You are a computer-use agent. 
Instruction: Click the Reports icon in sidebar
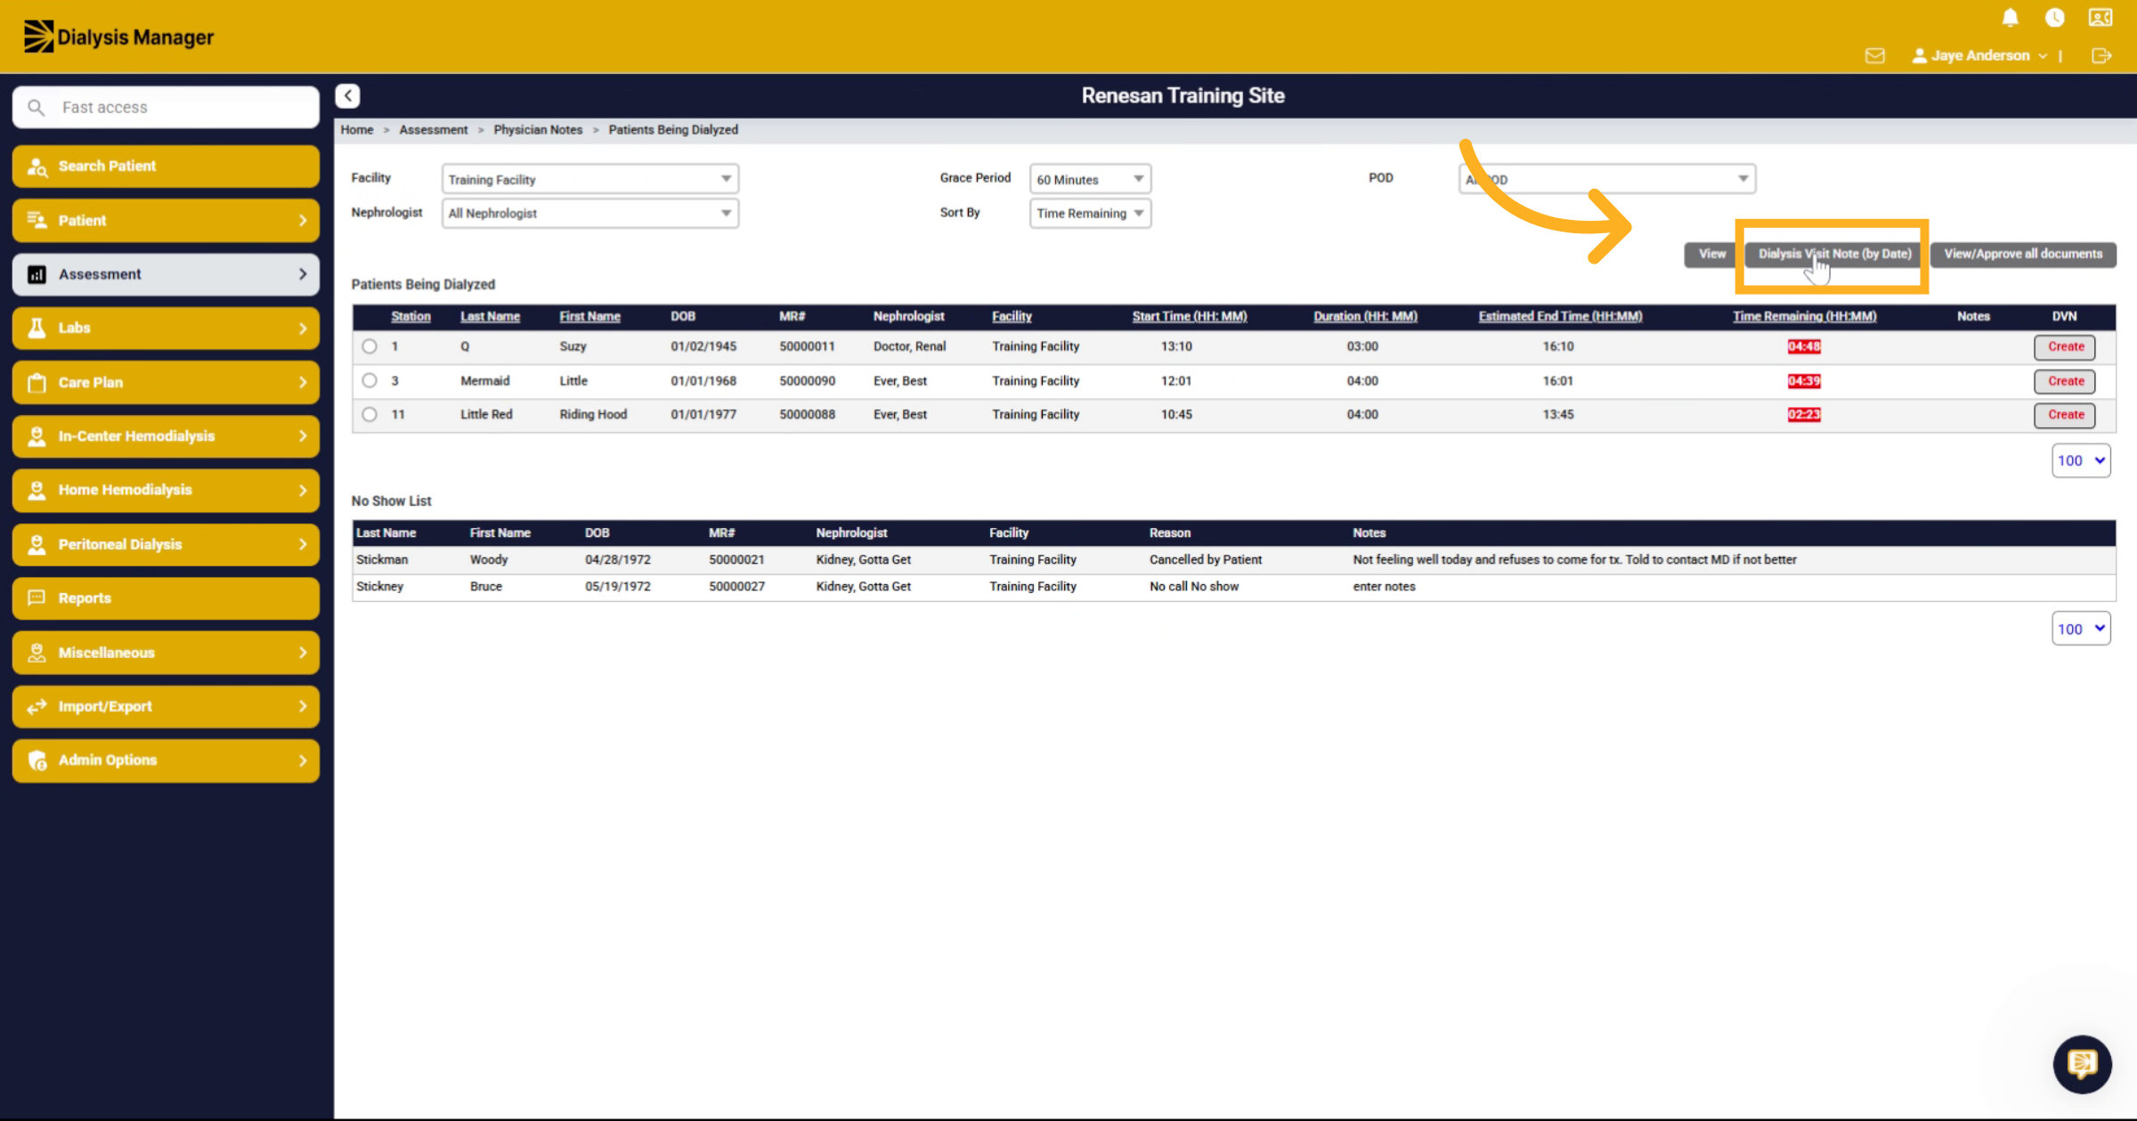tap(37, 598)
